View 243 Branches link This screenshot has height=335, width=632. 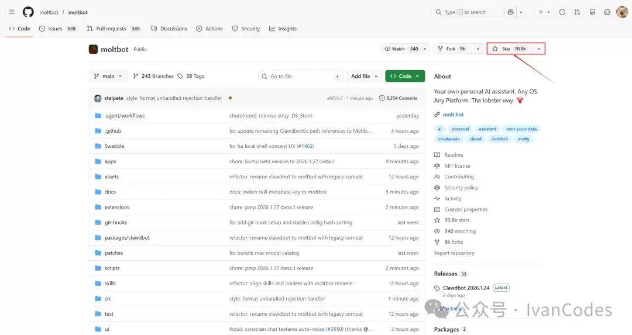point(153,76)
